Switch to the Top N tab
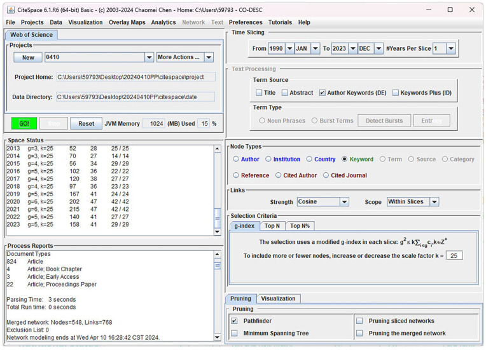Image resolution: width=486 pixels, height=350 pixels. coord(272,226)
